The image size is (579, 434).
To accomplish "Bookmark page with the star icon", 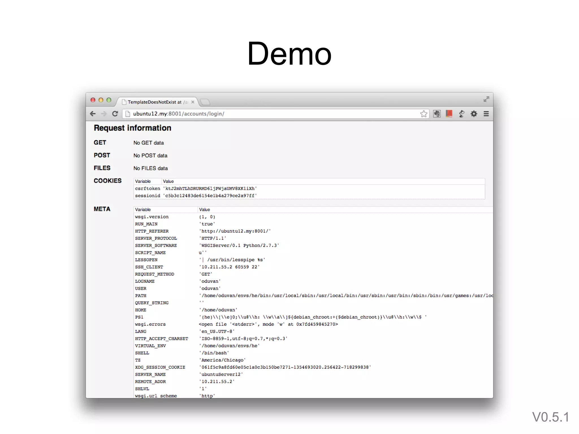I will point(424,114).
